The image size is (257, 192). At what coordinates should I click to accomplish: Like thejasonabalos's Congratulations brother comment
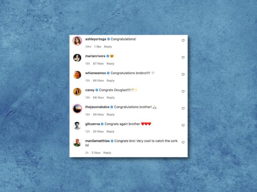click(183, 108)
